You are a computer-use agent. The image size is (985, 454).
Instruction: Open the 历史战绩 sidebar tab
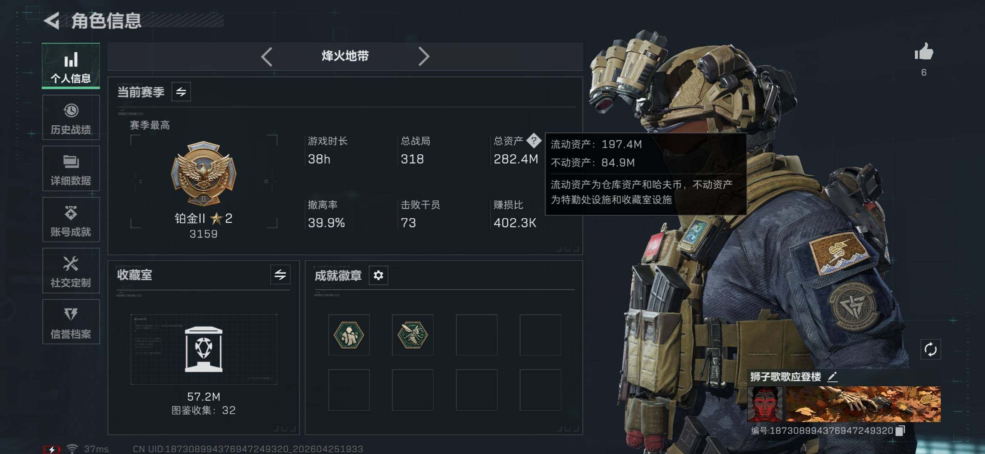(x=71, y=118)
